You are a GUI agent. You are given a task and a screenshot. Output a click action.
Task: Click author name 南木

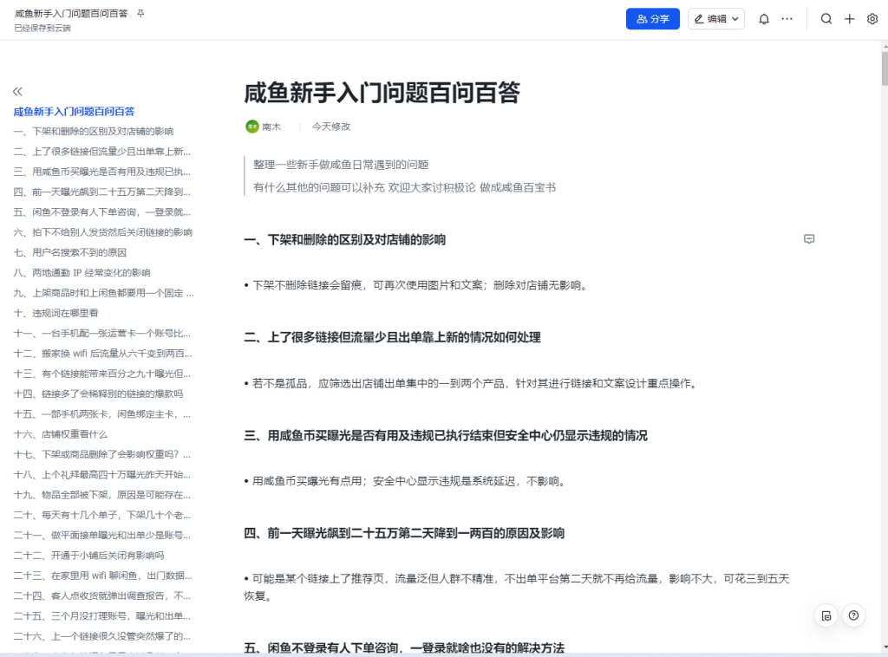271,127
